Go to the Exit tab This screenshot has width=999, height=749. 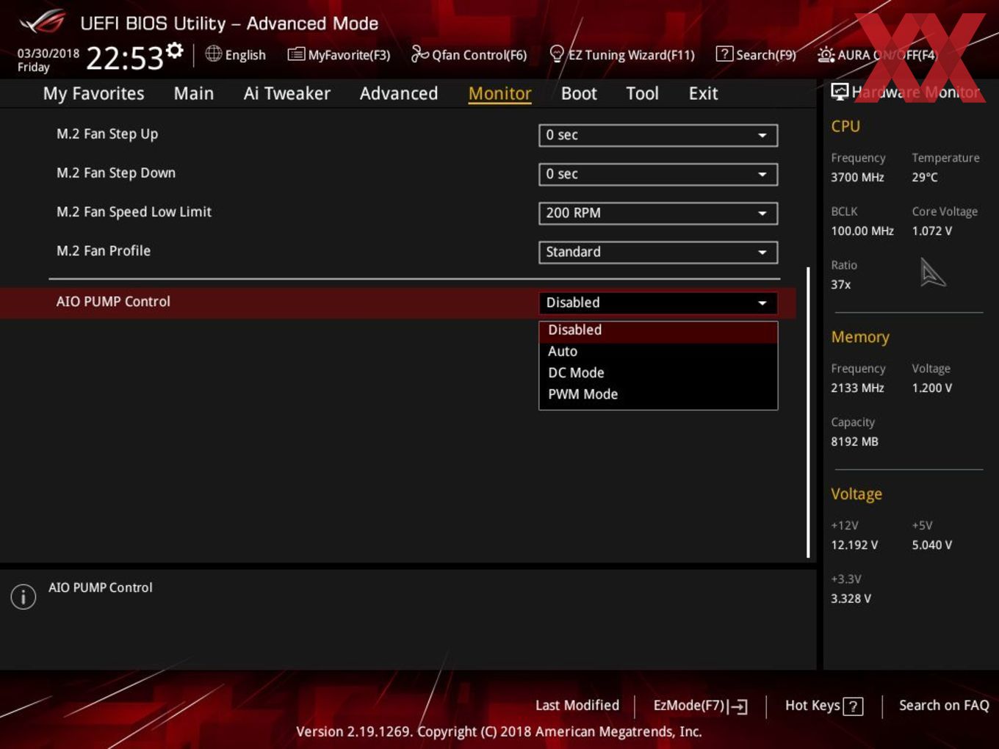pyautogui.click(x=703, y=93)
